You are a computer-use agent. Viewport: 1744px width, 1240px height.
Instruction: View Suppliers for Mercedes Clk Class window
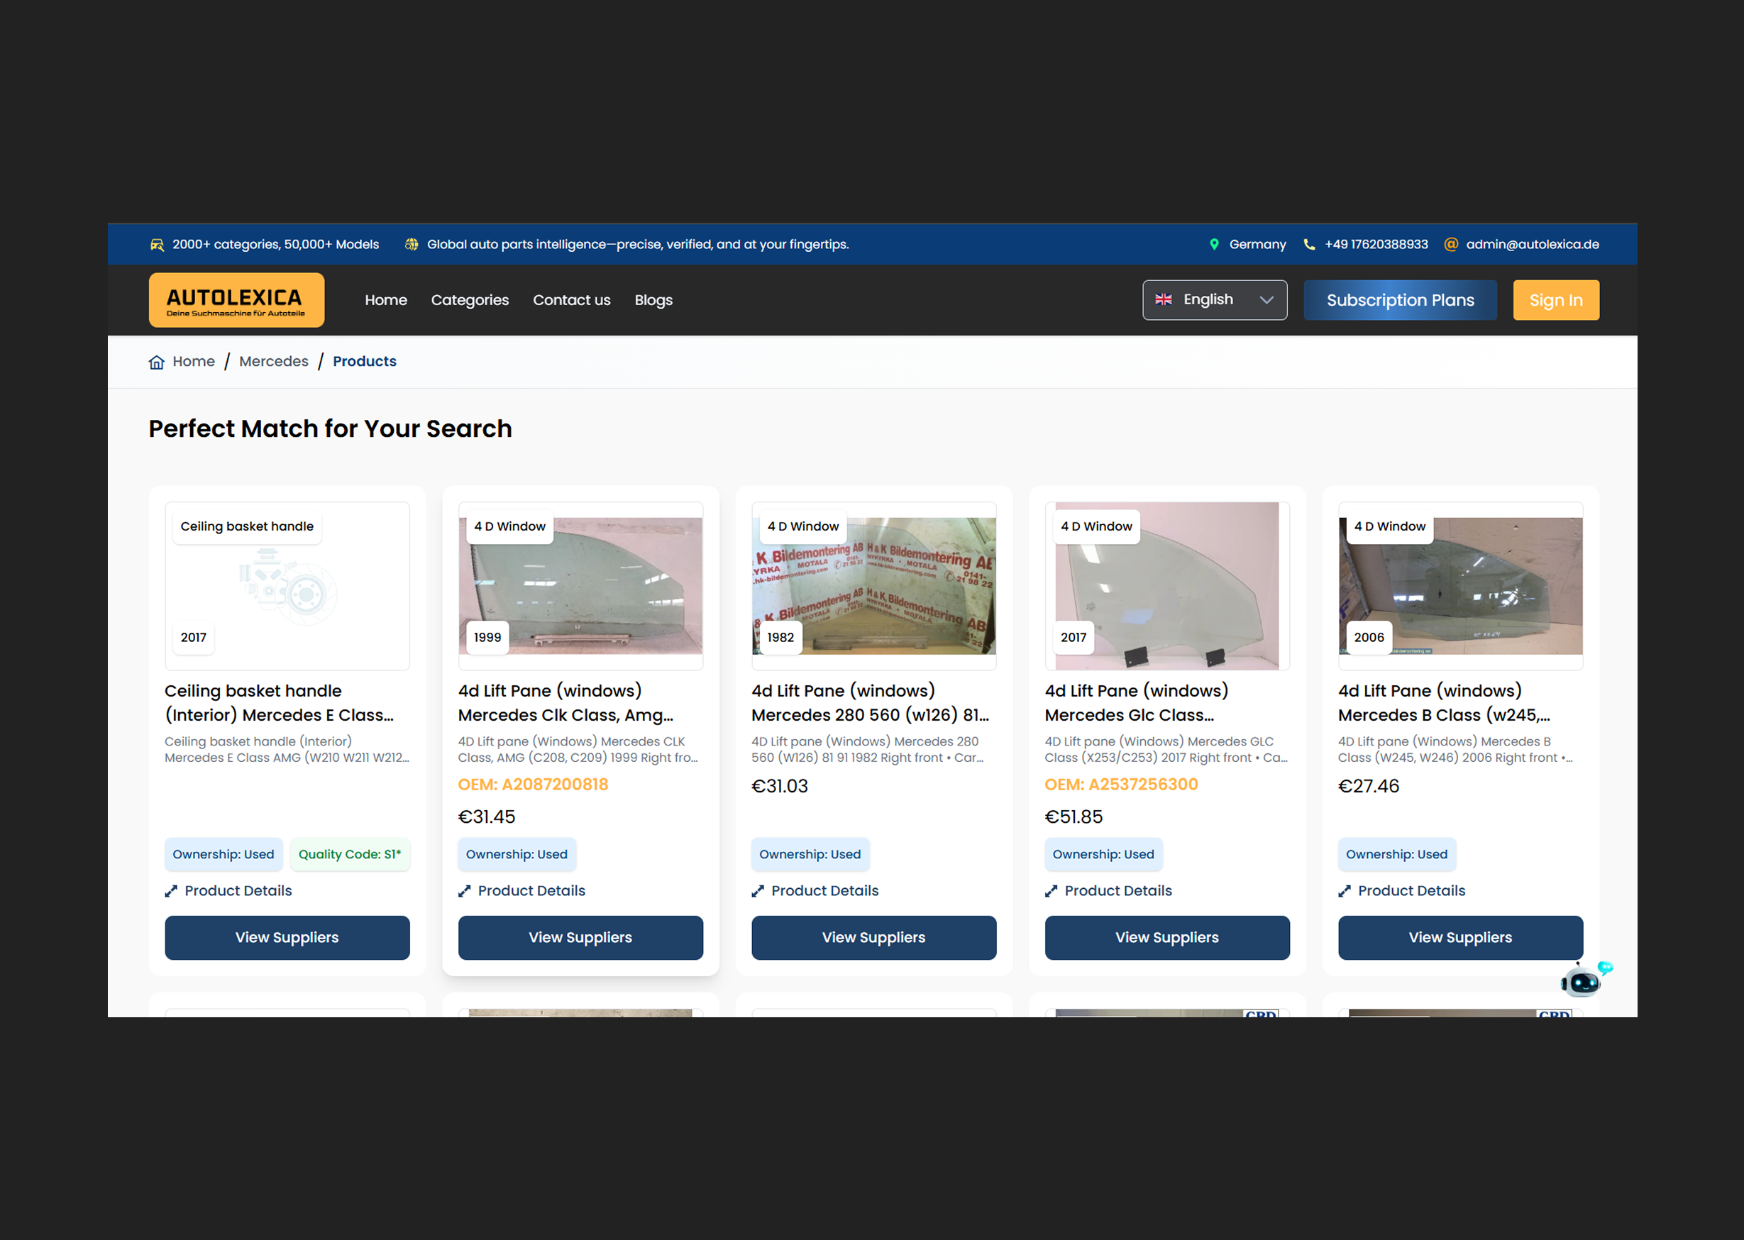pos(580,938)
